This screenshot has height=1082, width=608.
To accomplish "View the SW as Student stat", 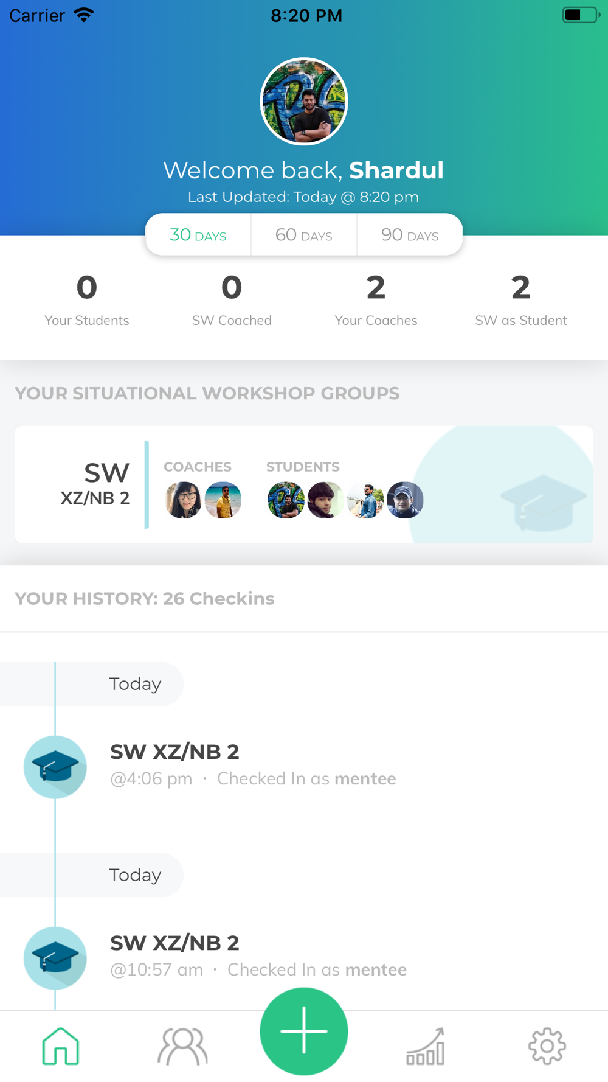I will (x=521, y=299).
